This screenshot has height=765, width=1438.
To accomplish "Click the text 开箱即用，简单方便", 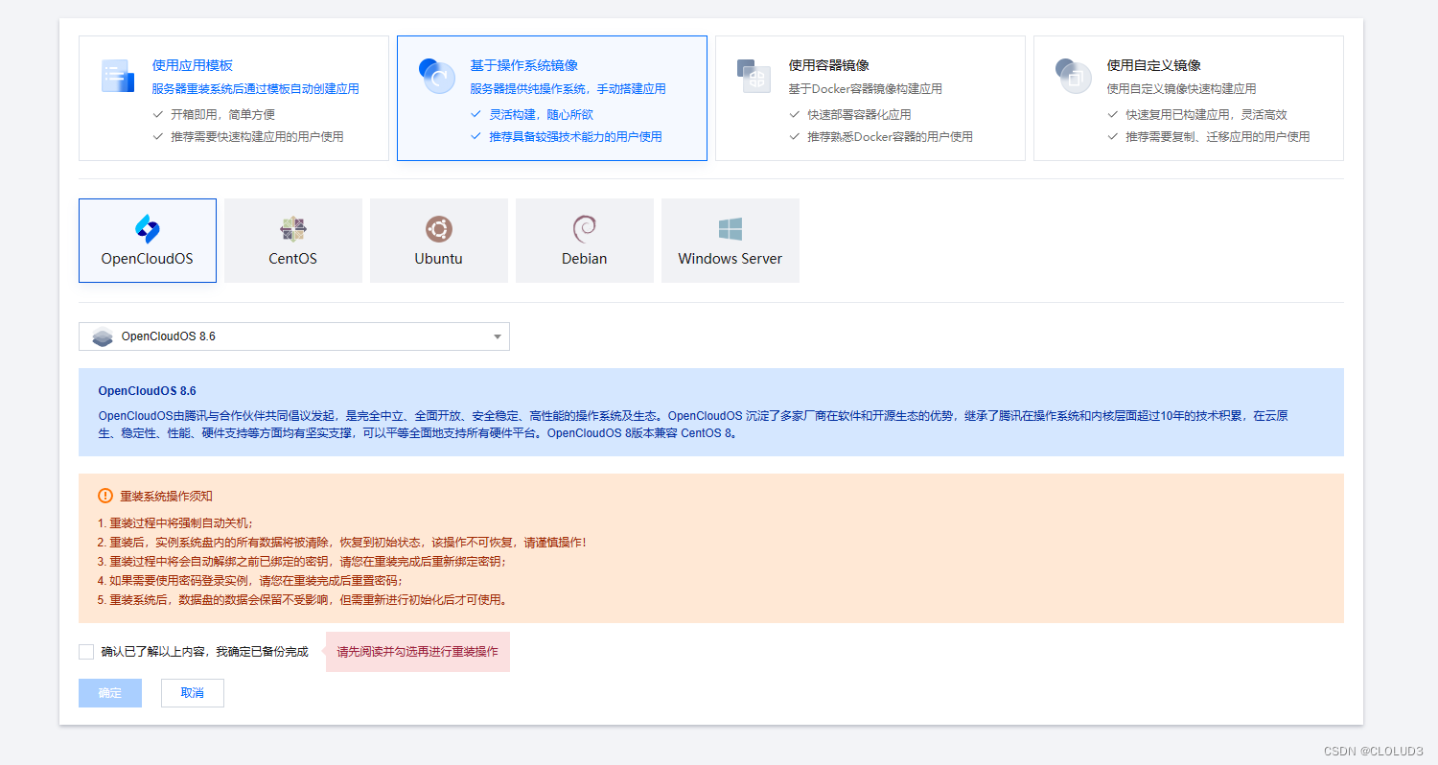I will click(223, 114).
